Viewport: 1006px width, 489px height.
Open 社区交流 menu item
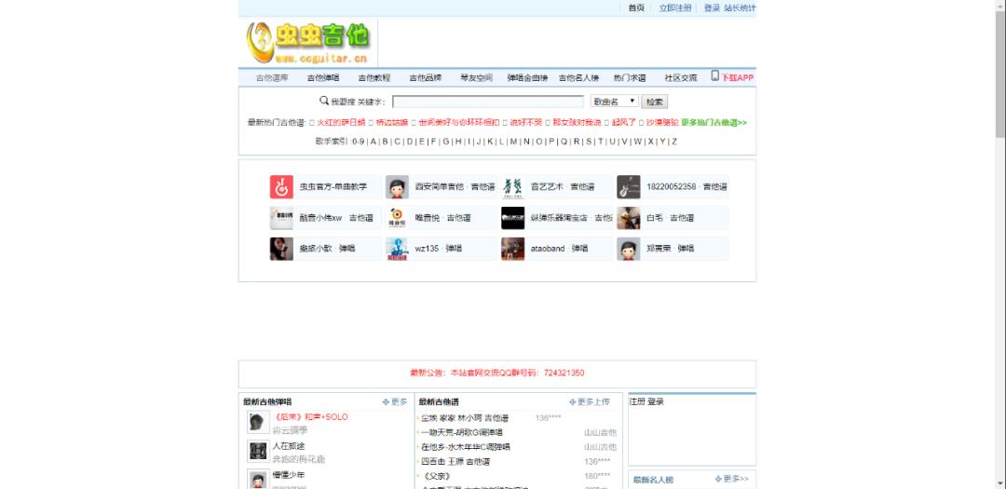point(681,77)
